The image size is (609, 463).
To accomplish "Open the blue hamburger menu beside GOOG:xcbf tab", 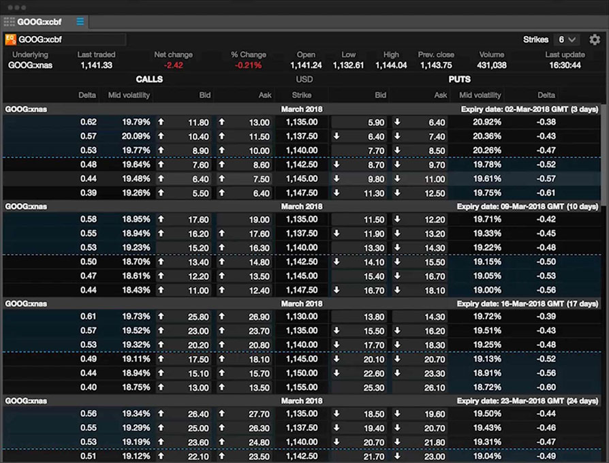I will click(80, 21).
